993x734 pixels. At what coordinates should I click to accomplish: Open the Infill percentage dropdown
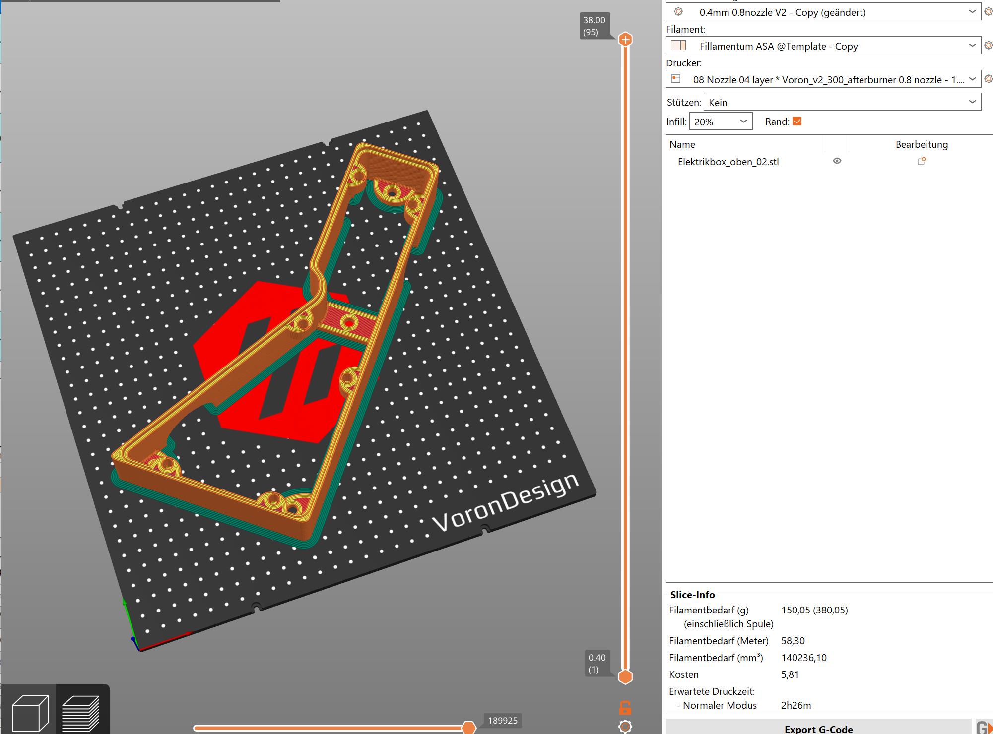(x=721, y=122)
